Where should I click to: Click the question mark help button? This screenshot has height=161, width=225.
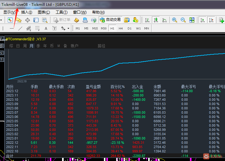[2, 60]
